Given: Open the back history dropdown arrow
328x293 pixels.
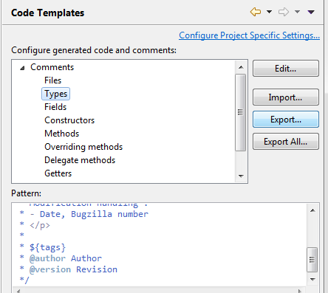Looking at the screenshot, I should 269,12.
